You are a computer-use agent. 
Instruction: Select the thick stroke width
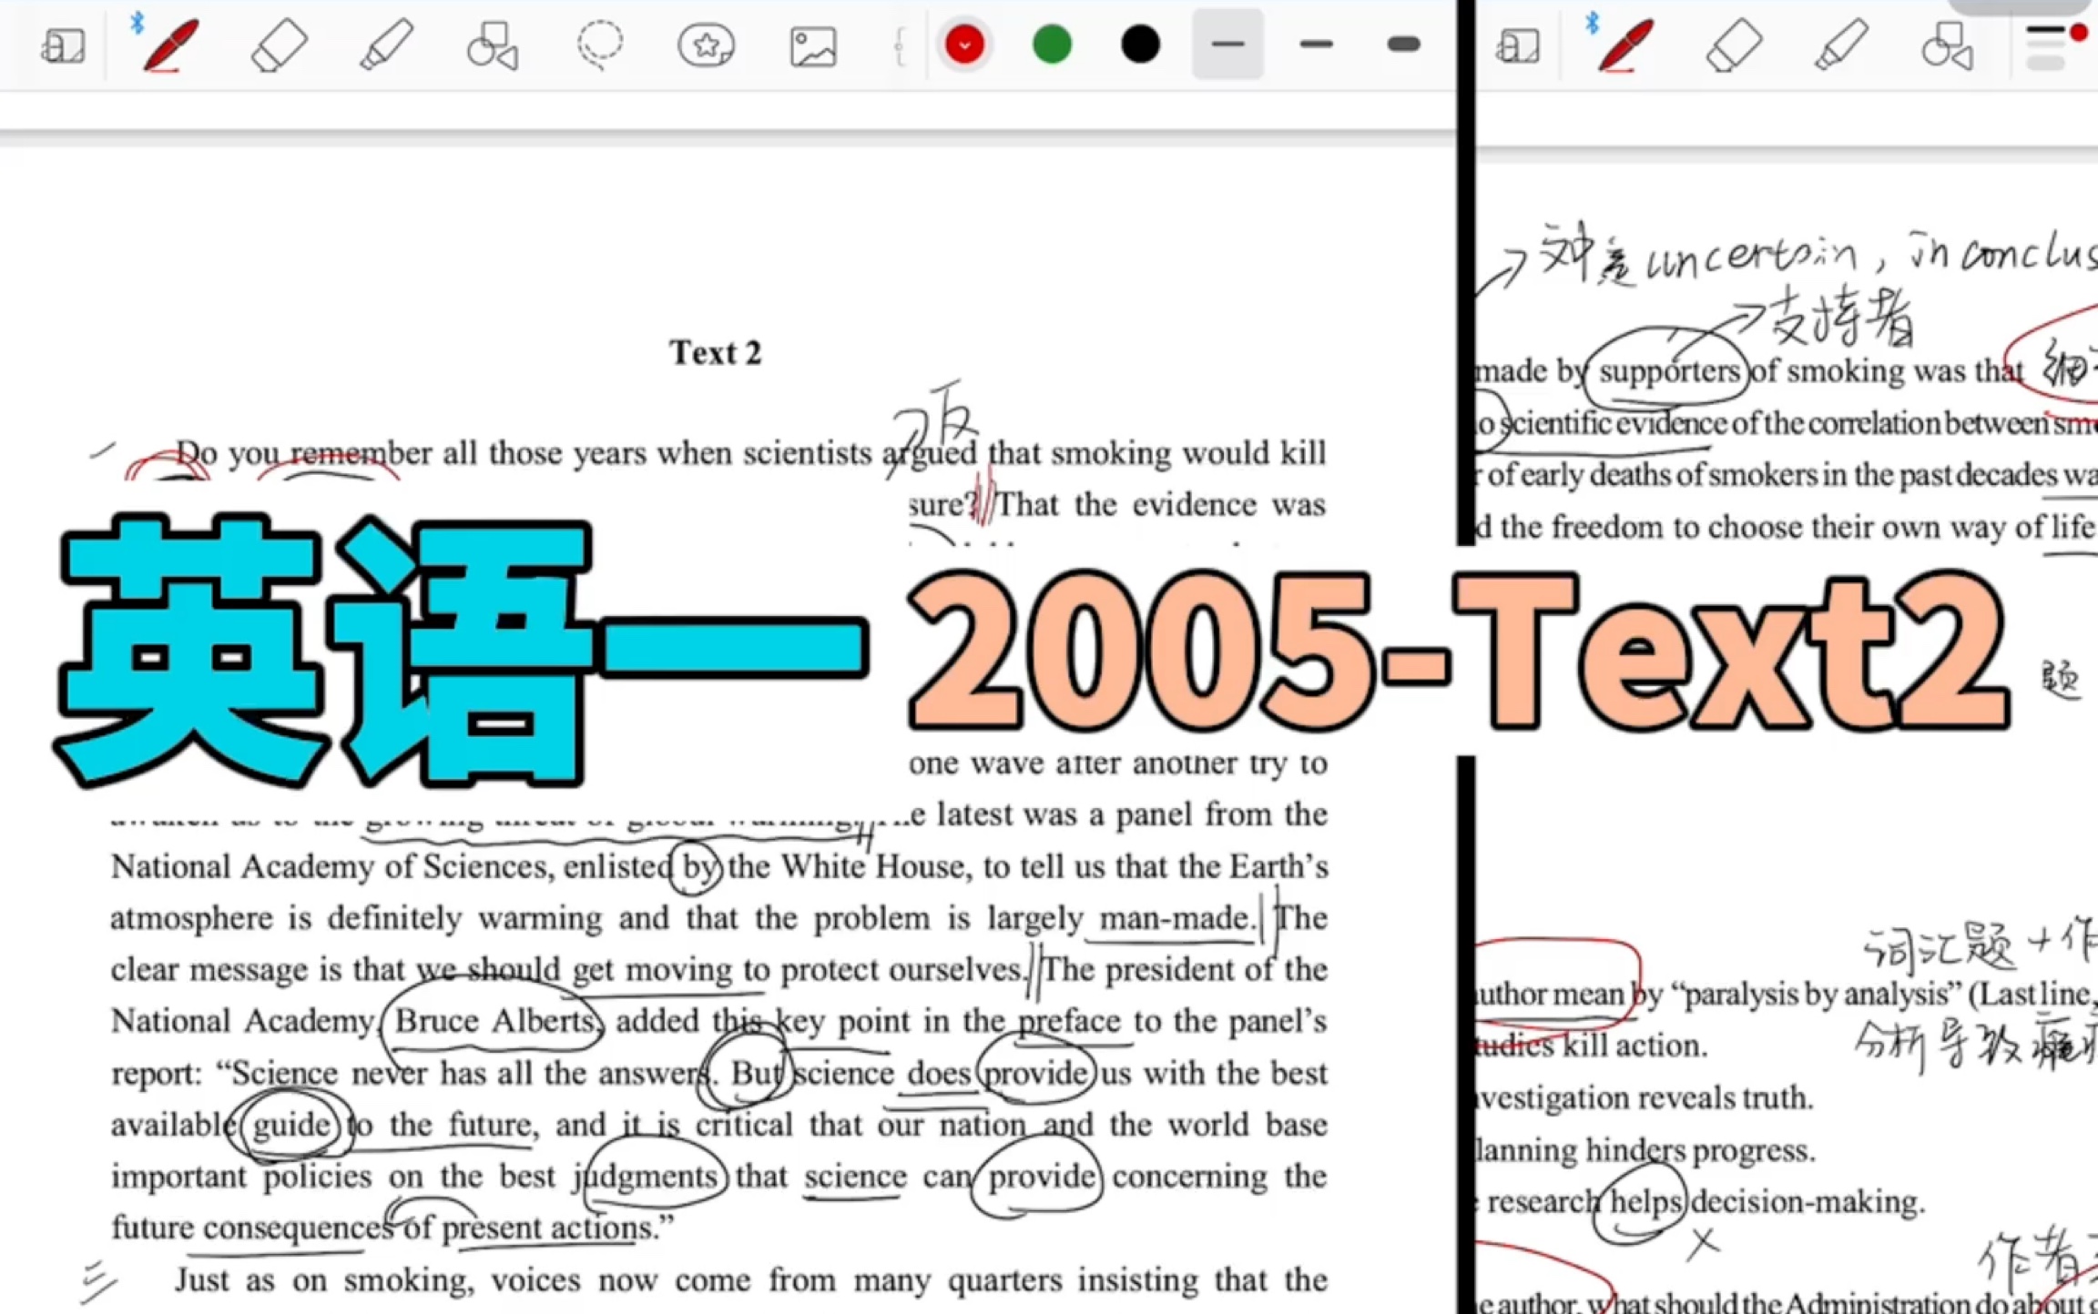[x=1403, y=44]
